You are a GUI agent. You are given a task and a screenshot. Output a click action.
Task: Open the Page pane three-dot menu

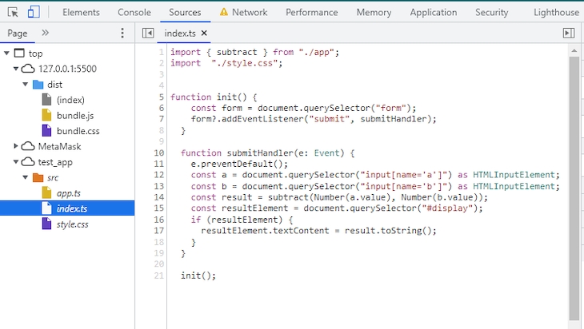(x=122, y=33)
